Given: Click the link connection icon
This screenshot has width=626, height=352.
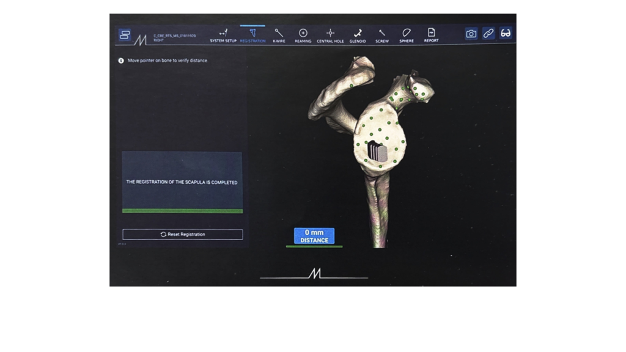Looking at the screenshot, I should click(x=488, y=33).
